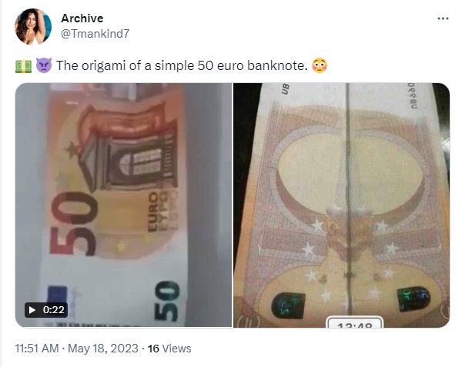Click the 12:48 time label on right image
462x367 pixels.
(x=355, y=322)
